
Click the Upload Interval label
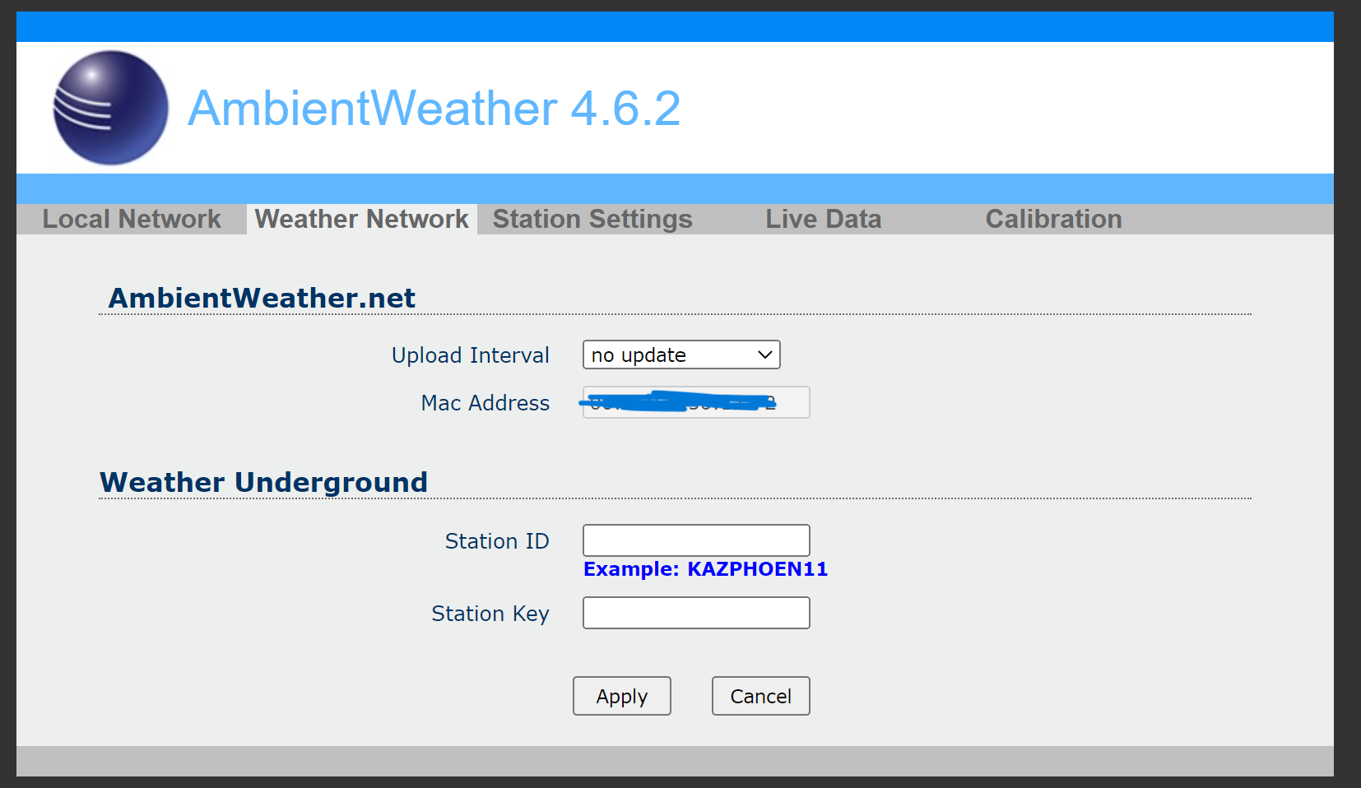click(471, 355)
